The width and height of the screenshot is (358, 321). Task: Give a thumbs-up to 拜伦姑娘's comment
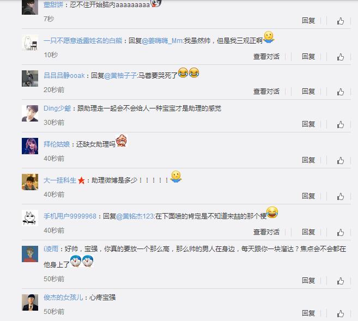pyautogui.click(x=341, y=160)
